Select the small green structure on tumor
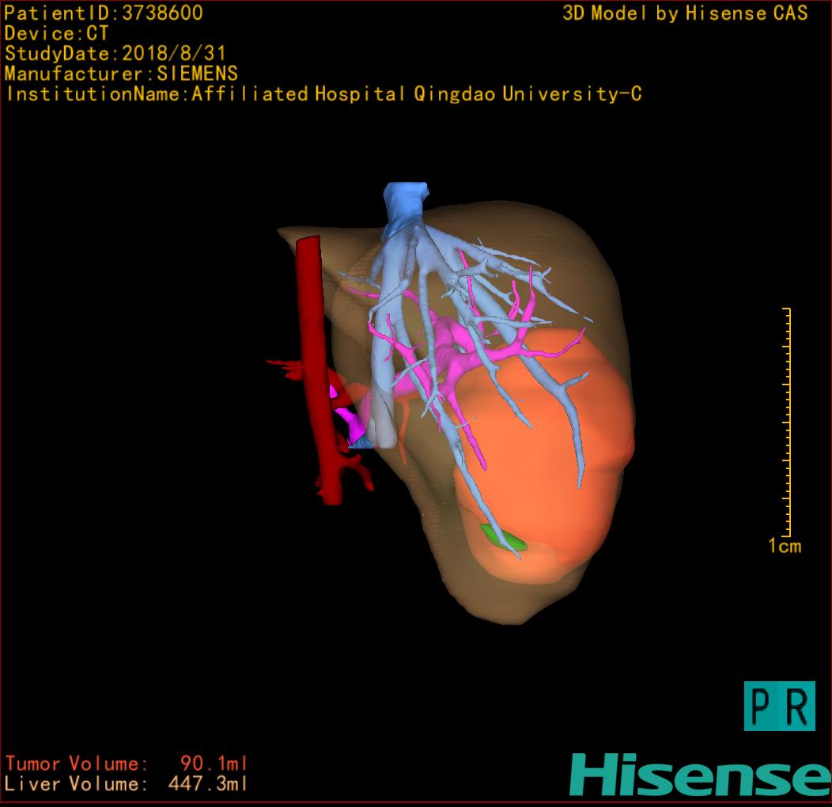 pyautogui.click(x=505, y=538)
